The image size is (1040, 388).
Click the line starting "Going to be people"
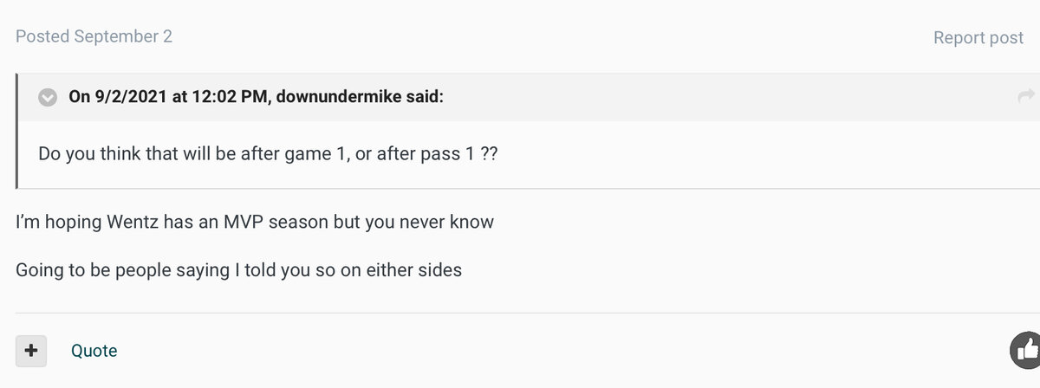click(238, 270)
